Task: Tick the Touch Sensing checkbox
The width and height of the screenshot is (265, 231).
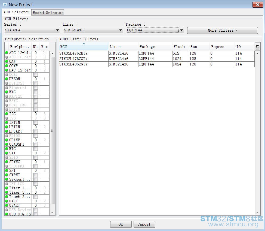Action: (36, 197)
